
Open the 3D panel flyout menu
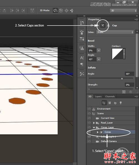pyautogui.click(x=136, y=96)
